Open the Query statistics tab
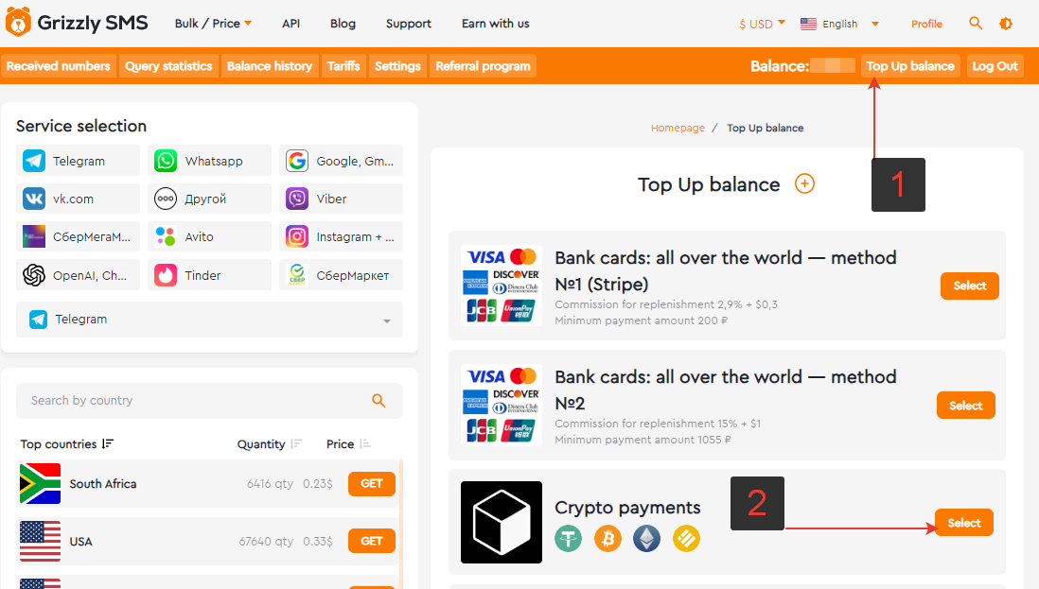 tap(168, 66)
